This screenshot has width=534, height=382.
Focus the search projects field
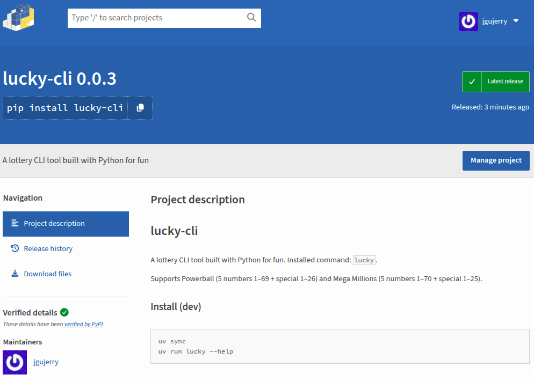pos(164,18)
